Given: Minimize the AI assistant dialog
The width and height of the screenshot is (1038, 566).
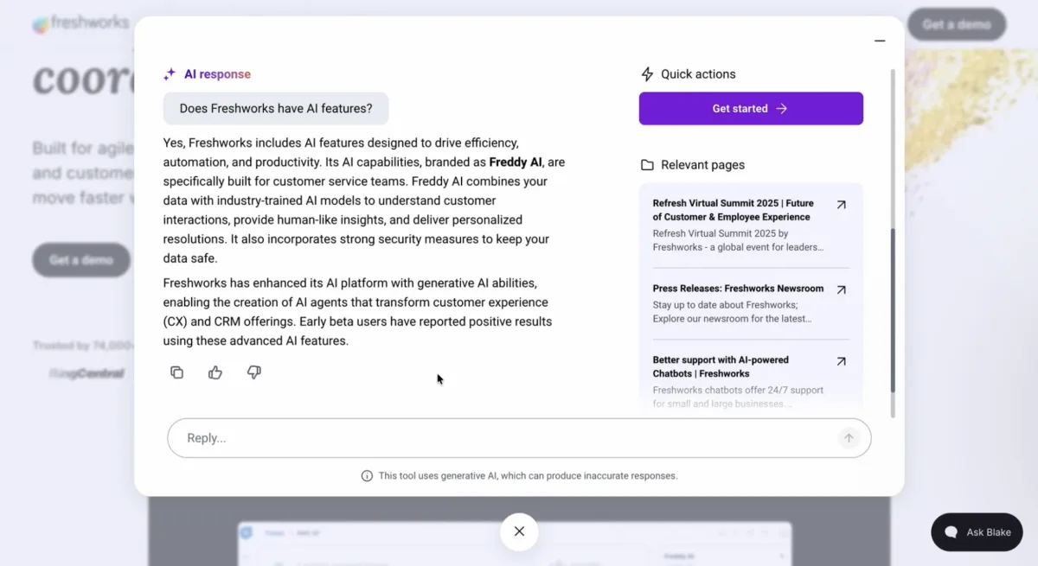Looking at the screenshot, I should pyautogui.click(x=880, y=41).
